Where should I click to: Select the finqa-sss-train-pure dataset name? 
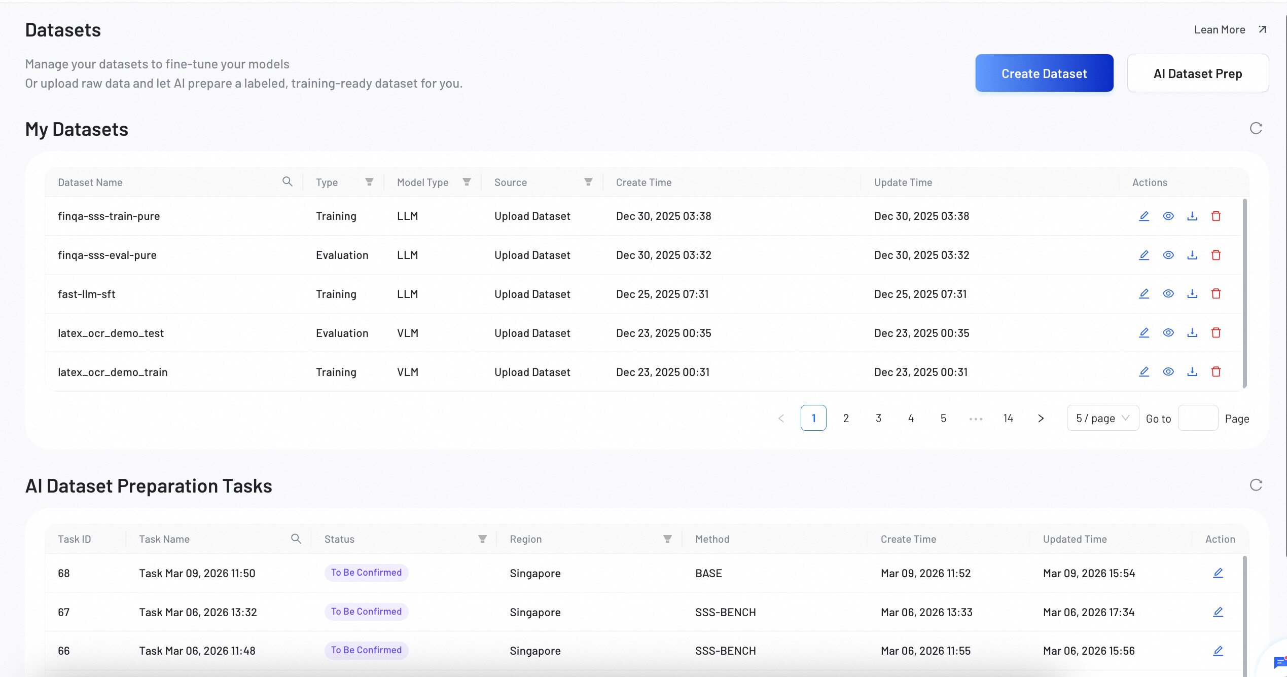point(109,216)
